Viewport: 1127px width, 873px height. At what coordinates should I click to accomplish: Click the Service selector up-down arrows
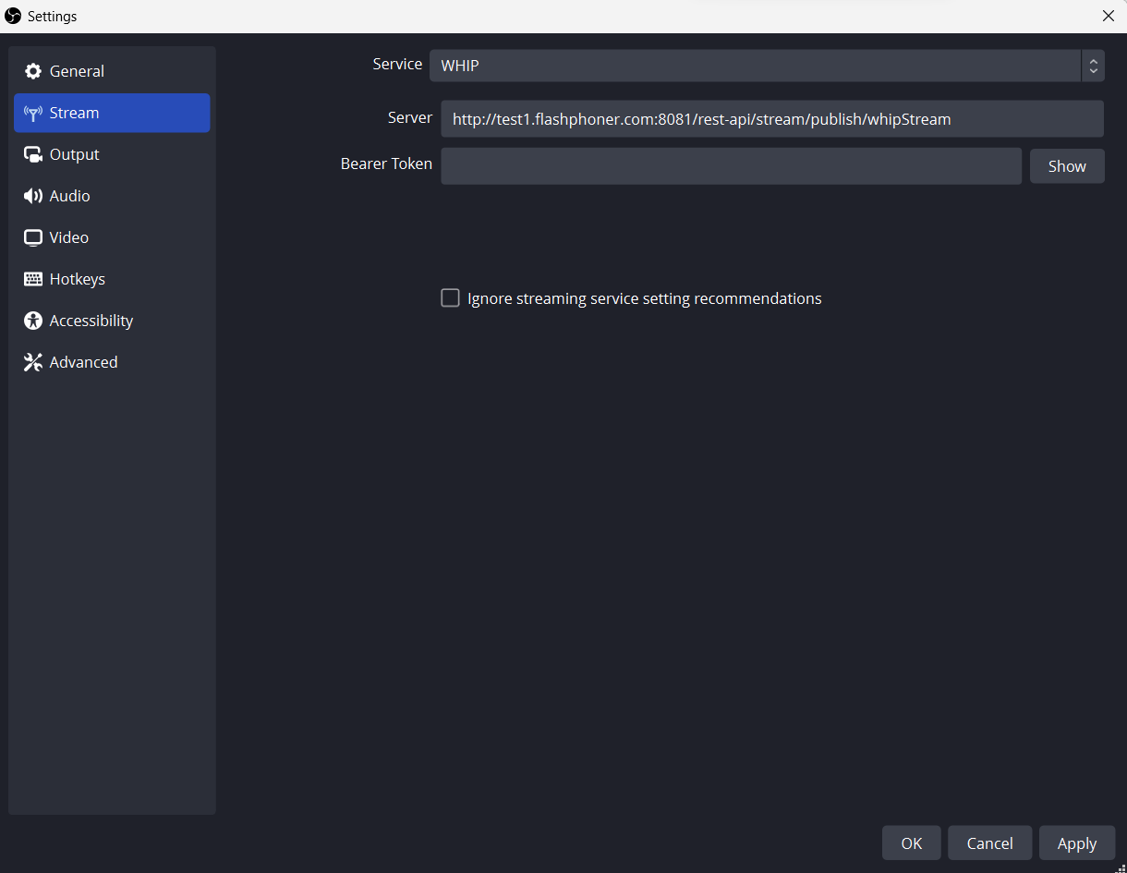coord(1093,66)
